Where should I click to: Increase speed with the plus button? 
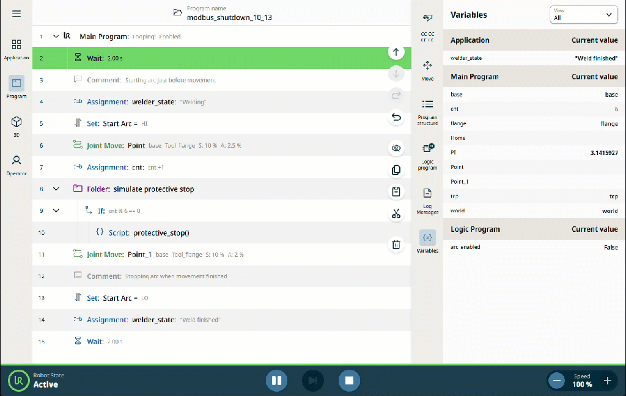(x=607, y=381)
